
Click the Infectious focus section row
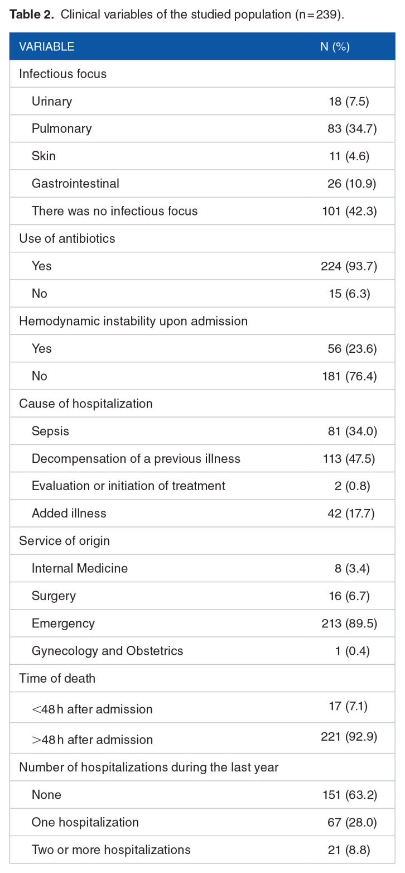click(62, 74)
